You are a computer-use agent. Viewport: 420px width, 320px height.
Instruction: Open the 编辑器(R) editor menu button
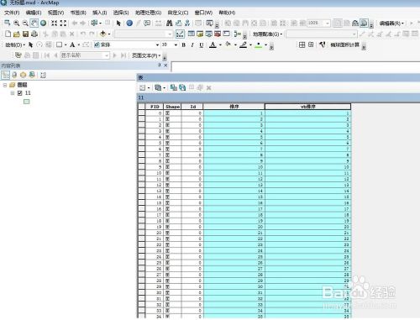(391, 24)
